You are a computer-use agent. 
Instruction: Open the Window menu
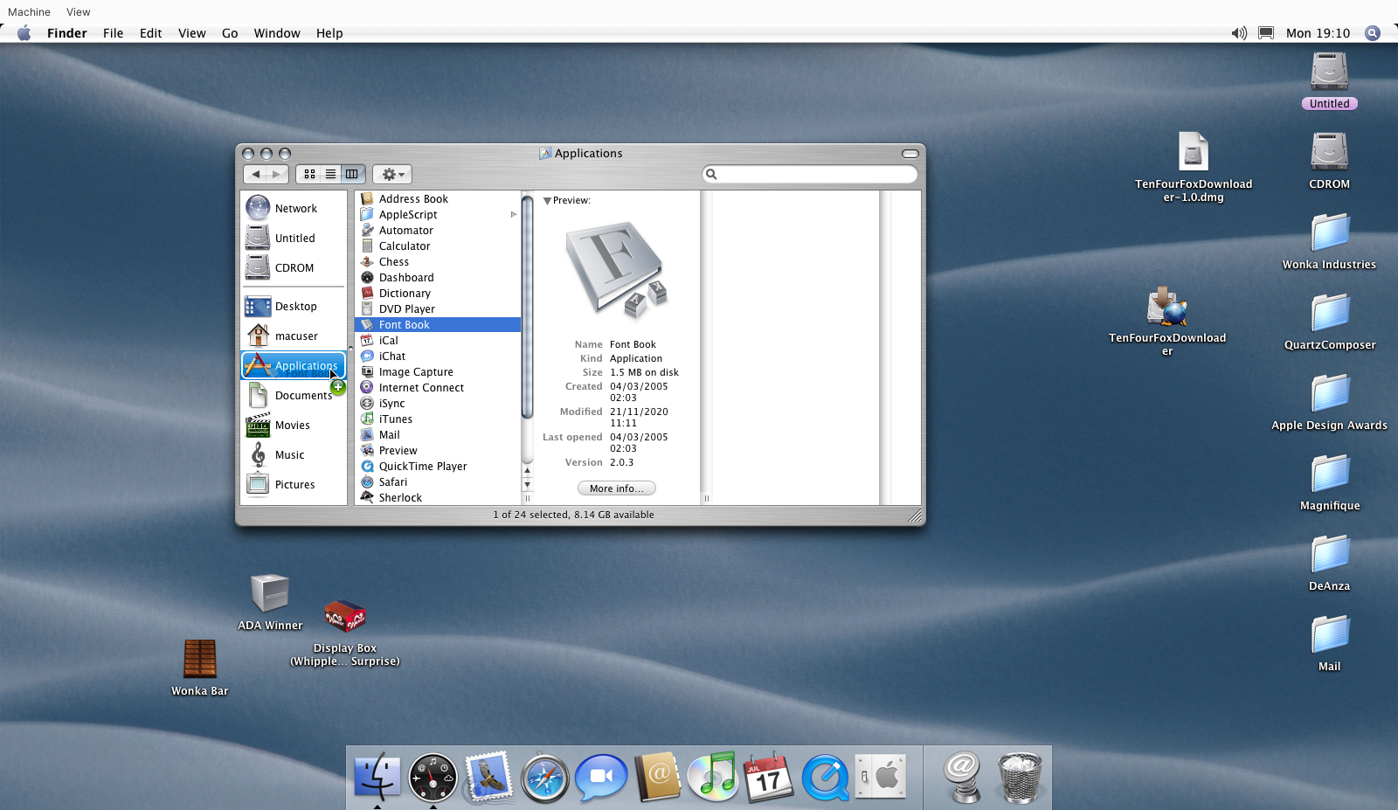click(x=277, y=33)
